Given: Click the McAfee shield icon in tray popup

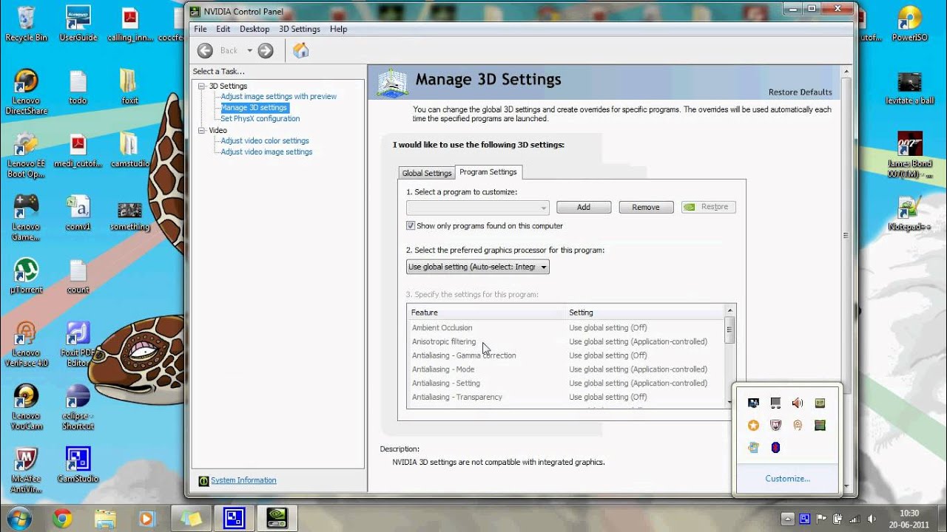Looking at the screenshot, I should pos(775,425).
